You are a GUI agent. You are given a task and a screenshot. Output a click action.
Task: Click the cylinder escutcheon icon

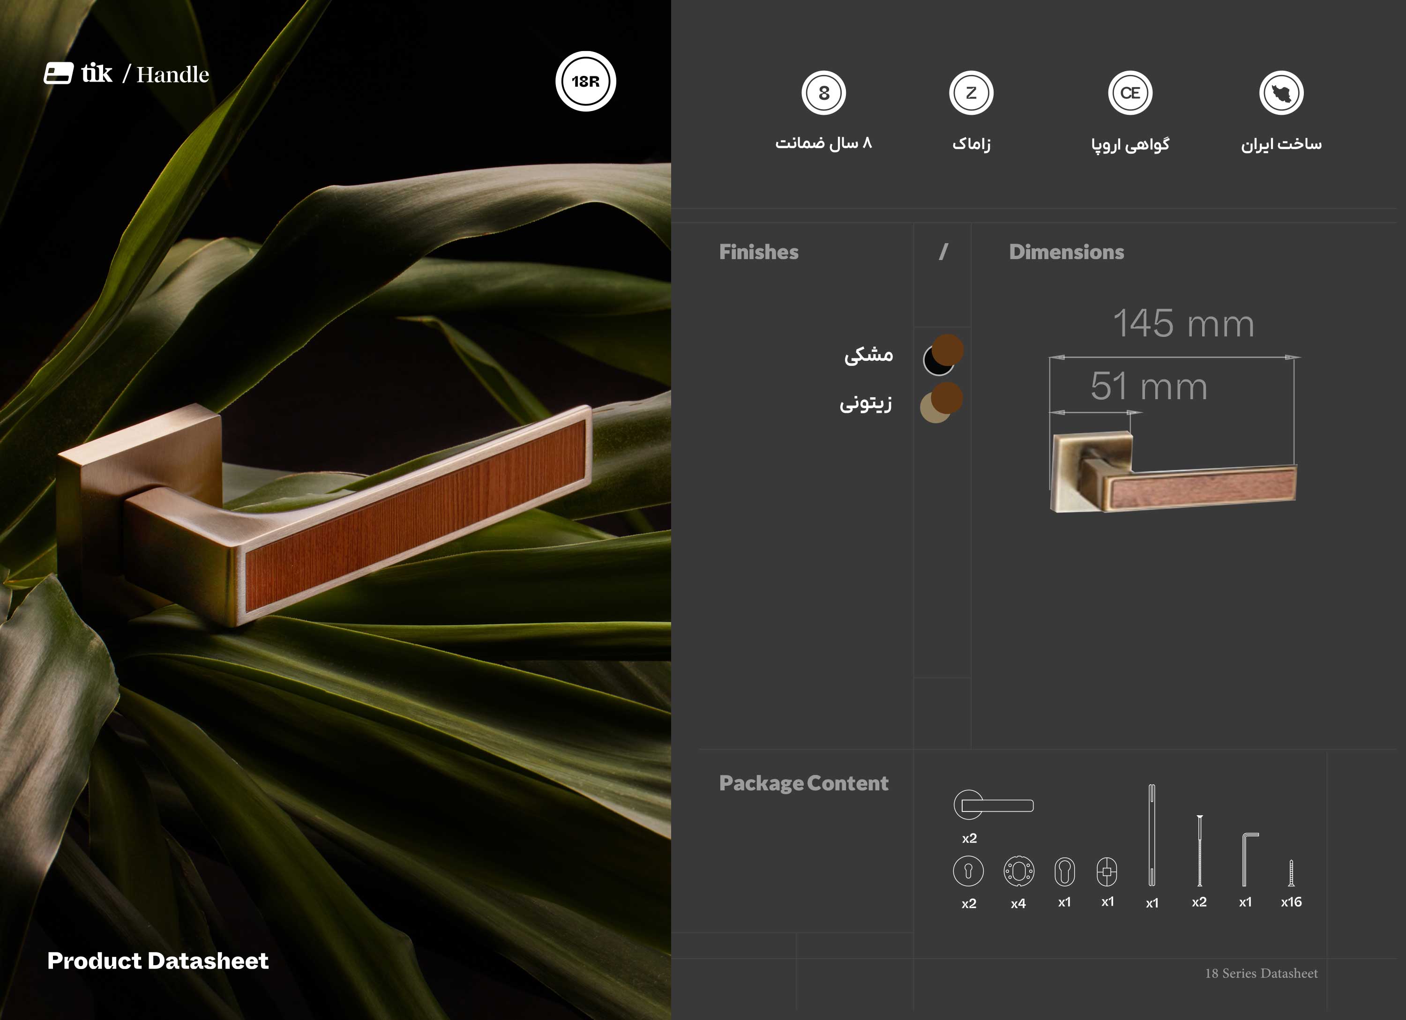[x=1064, y=871]
